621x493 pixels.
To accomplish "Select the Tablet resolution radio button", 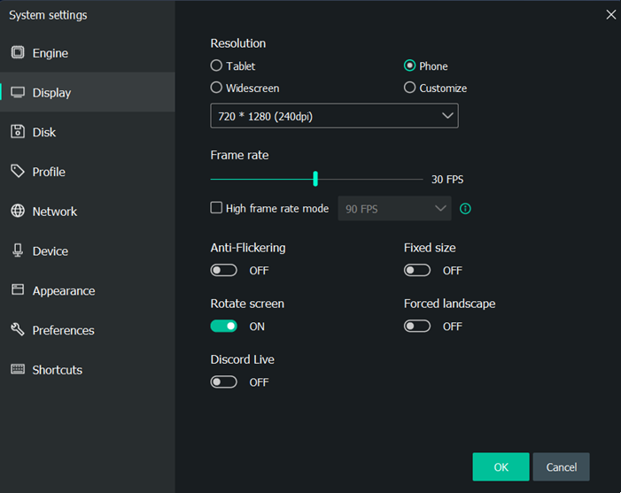I will [x=216, y=65].
